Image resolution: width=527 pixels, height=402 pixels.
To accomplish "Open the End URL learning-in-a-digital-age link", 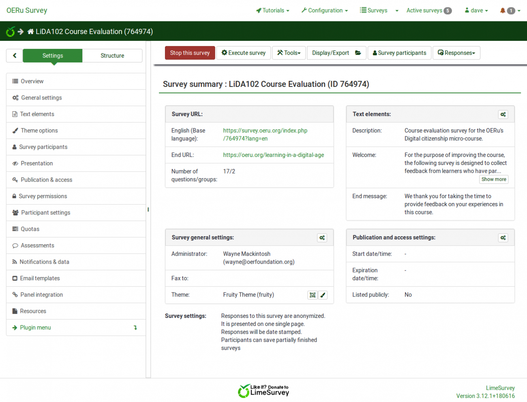I will 274,155.
